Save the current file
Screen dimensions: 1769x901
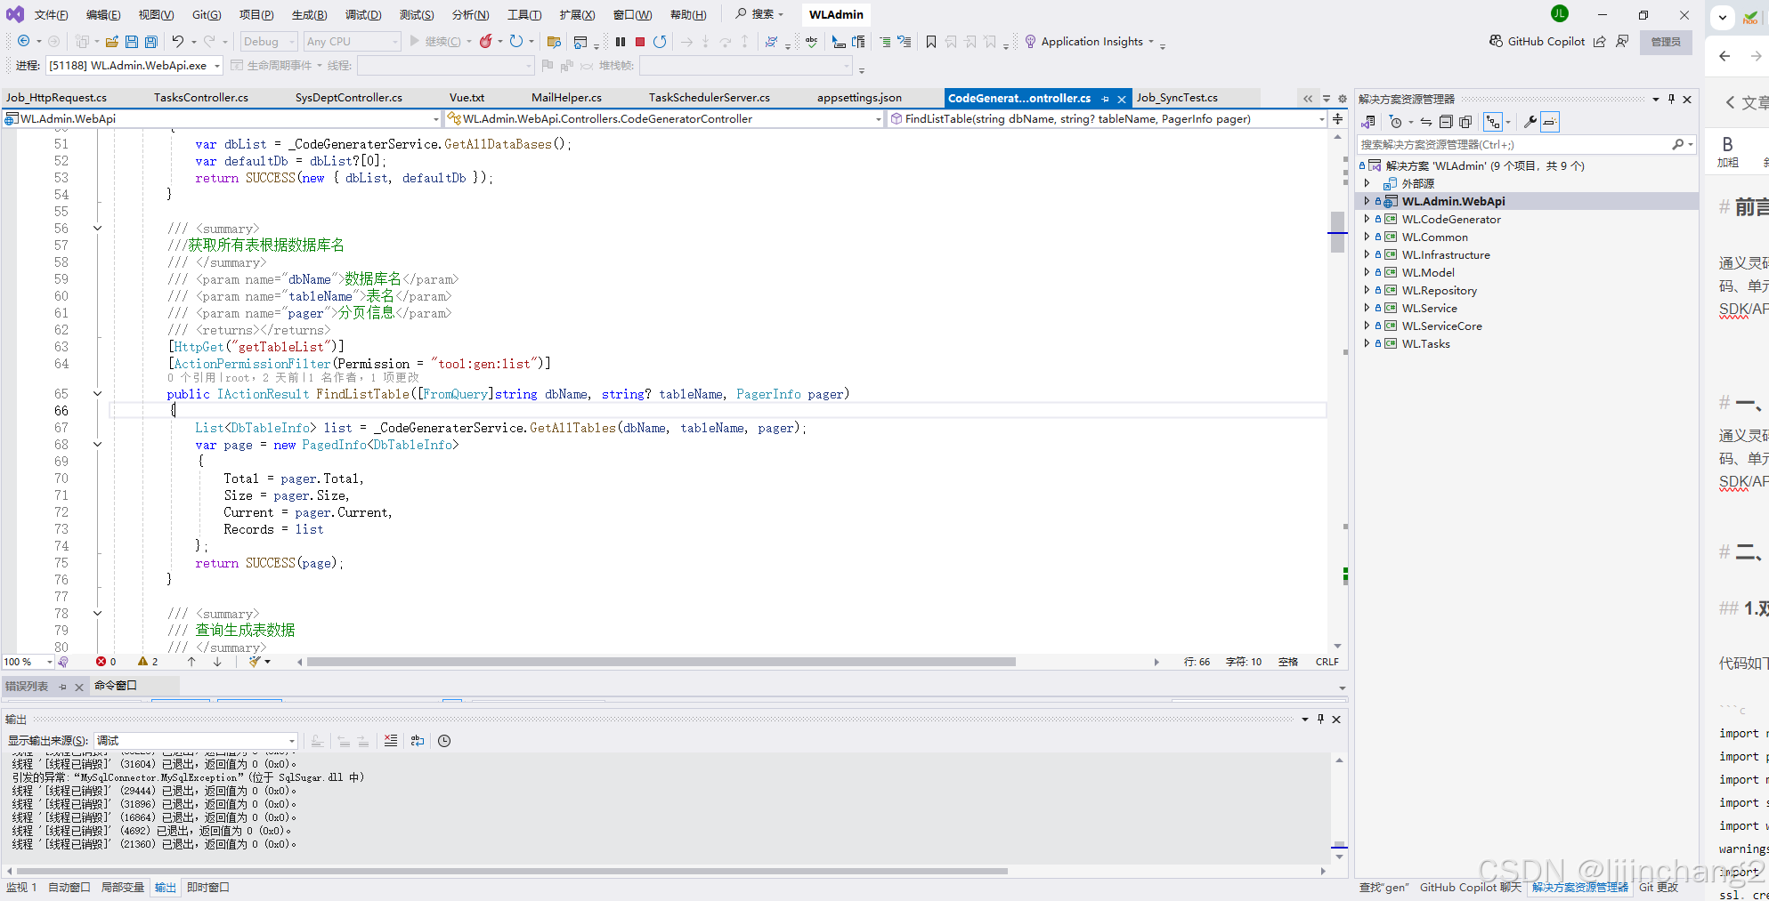click(132, 42)
